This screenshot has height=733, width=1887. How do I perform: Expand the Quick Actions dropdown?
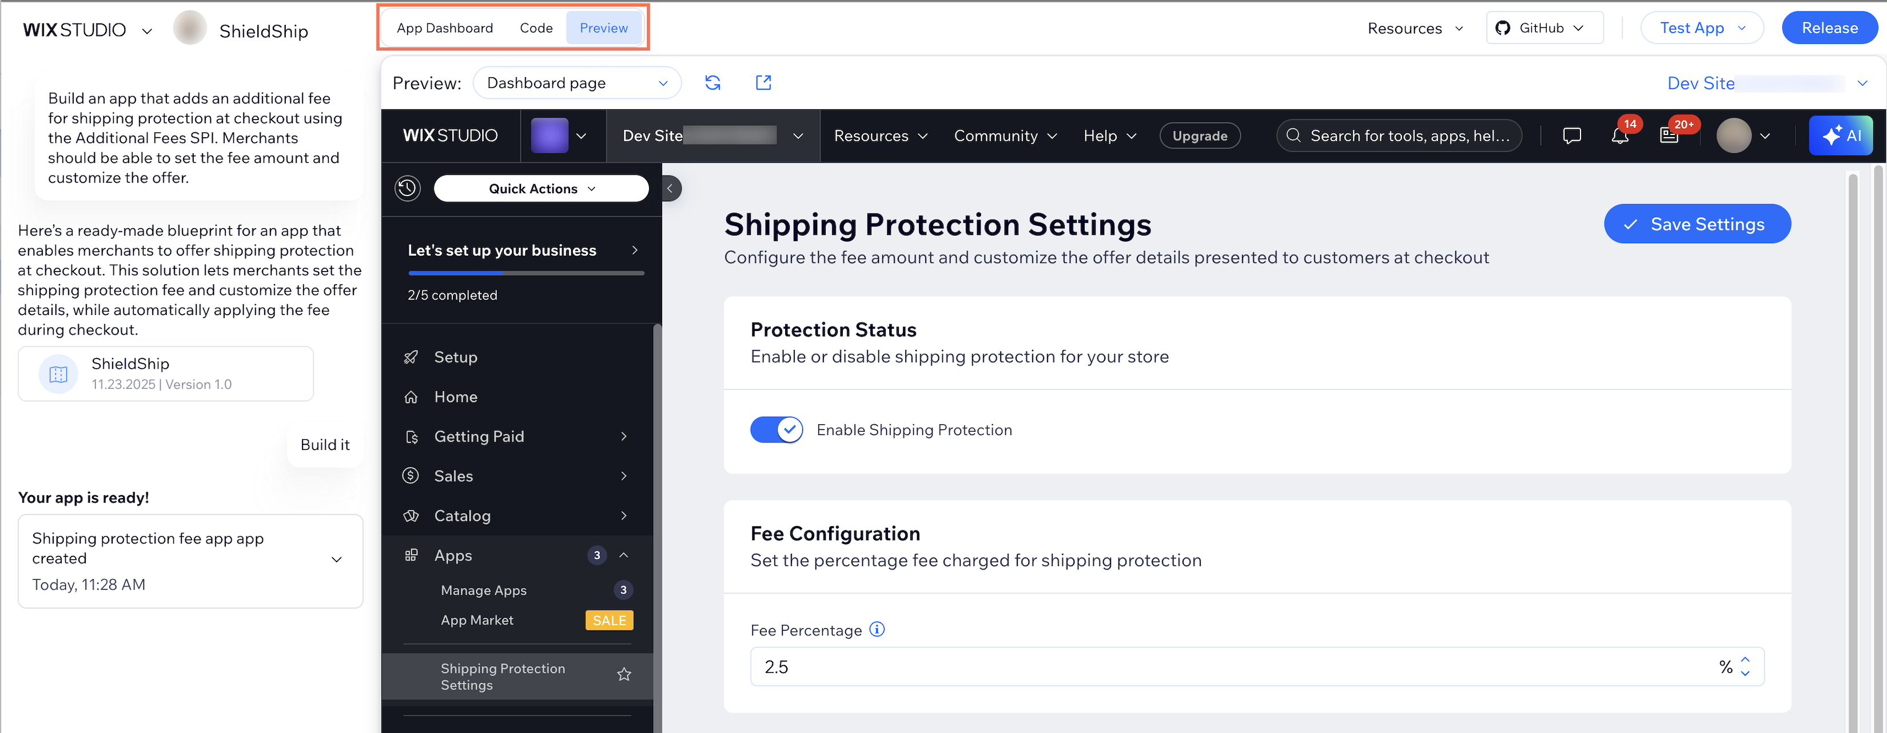coord(540,188)
